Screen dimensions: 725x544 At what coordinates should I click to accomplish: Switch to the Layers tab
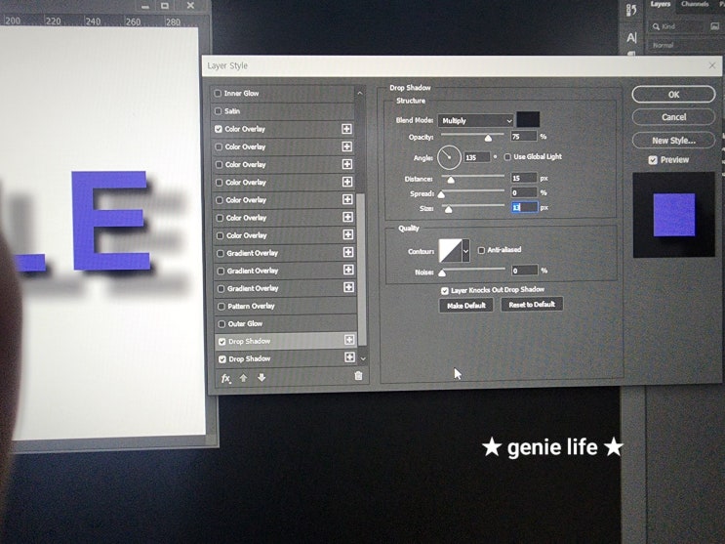coord(661,4)
